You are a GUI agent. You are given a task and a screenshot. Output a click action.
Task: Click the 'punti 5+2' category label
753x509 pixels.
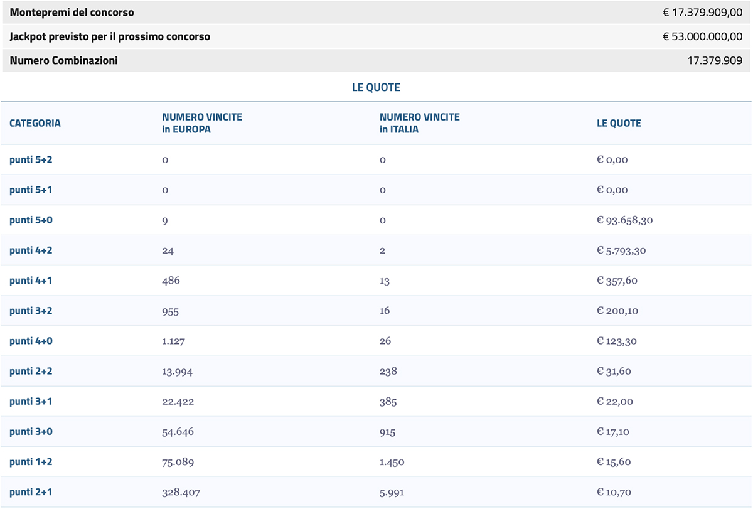coord(31,160)
